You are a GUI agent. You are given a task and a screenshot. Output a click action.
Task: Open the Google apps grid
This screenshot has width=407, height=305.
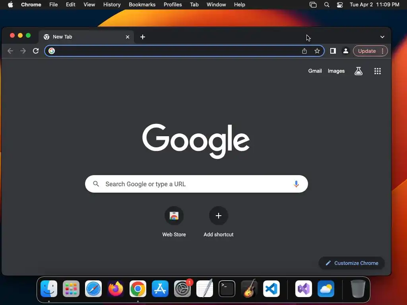pyautogui.click(x=378, y=71)
